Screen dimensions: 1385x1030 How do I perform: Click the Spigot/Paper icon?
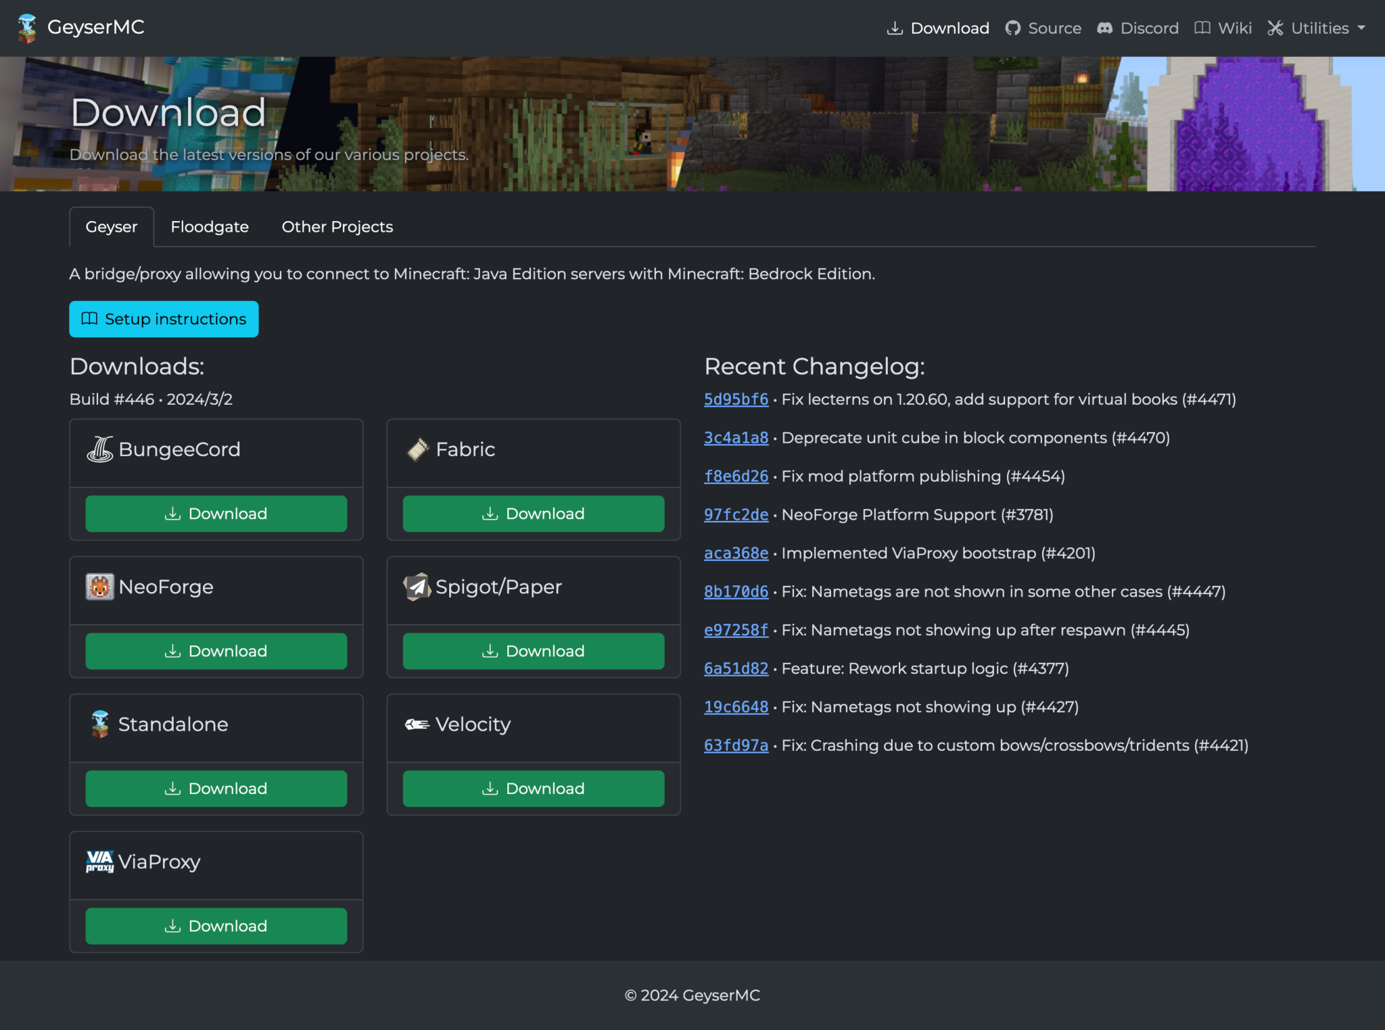click(416, 586)
